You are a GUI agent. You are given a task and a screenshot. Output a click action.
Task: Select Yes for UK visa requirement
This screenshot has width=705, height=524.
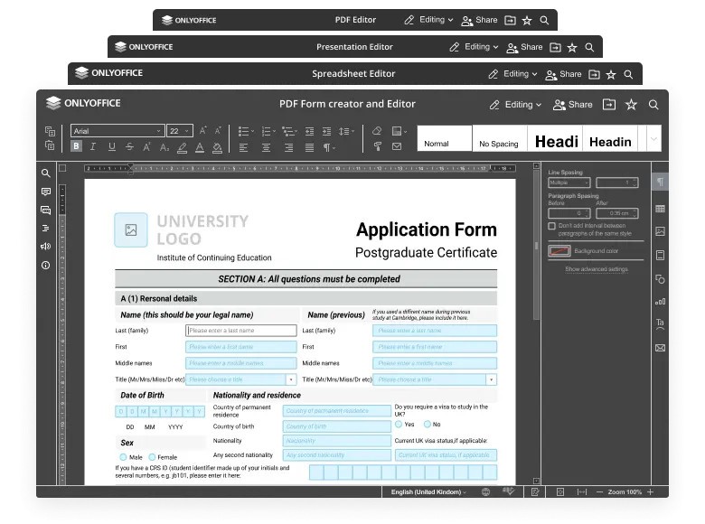point(399,424)
